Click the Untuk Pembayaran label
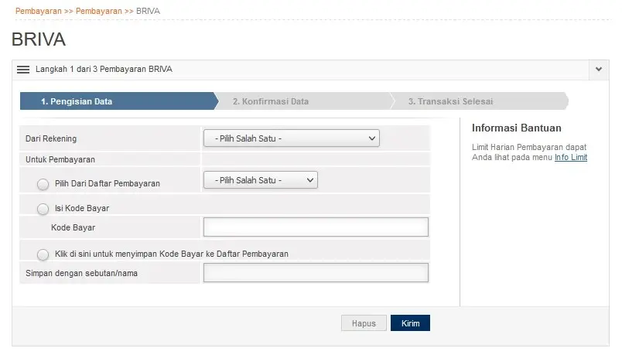 60,159
